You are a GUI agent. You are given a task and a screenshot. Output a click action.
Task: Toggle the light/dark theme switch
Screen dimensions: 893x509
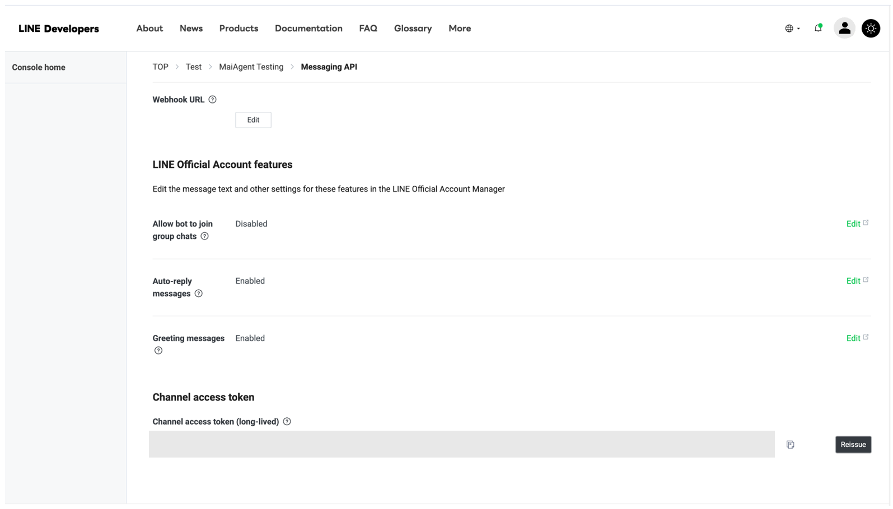click(870, 29)
